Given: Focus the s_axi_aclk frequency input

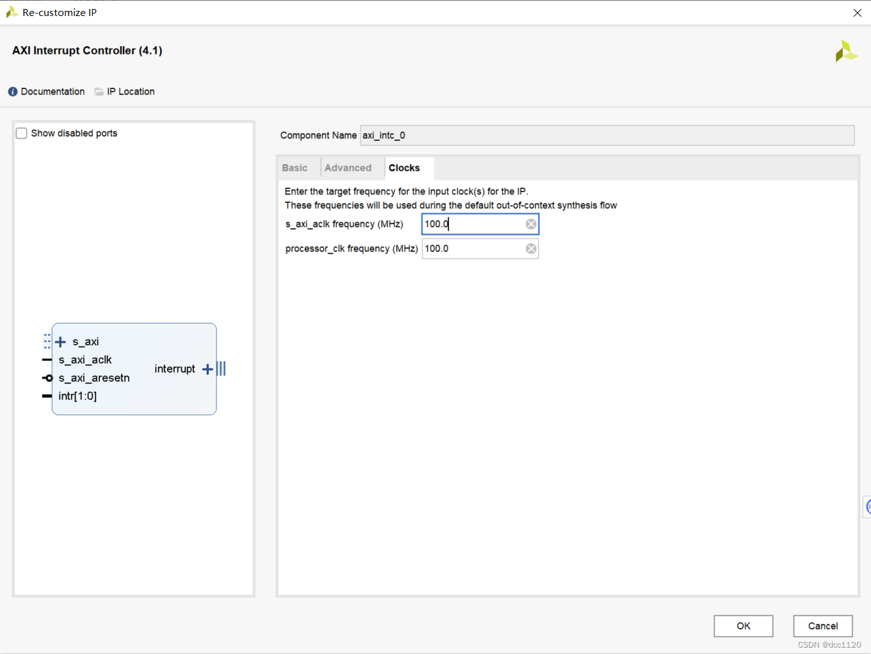Looking at the screenshot, I should click(474, 224).
